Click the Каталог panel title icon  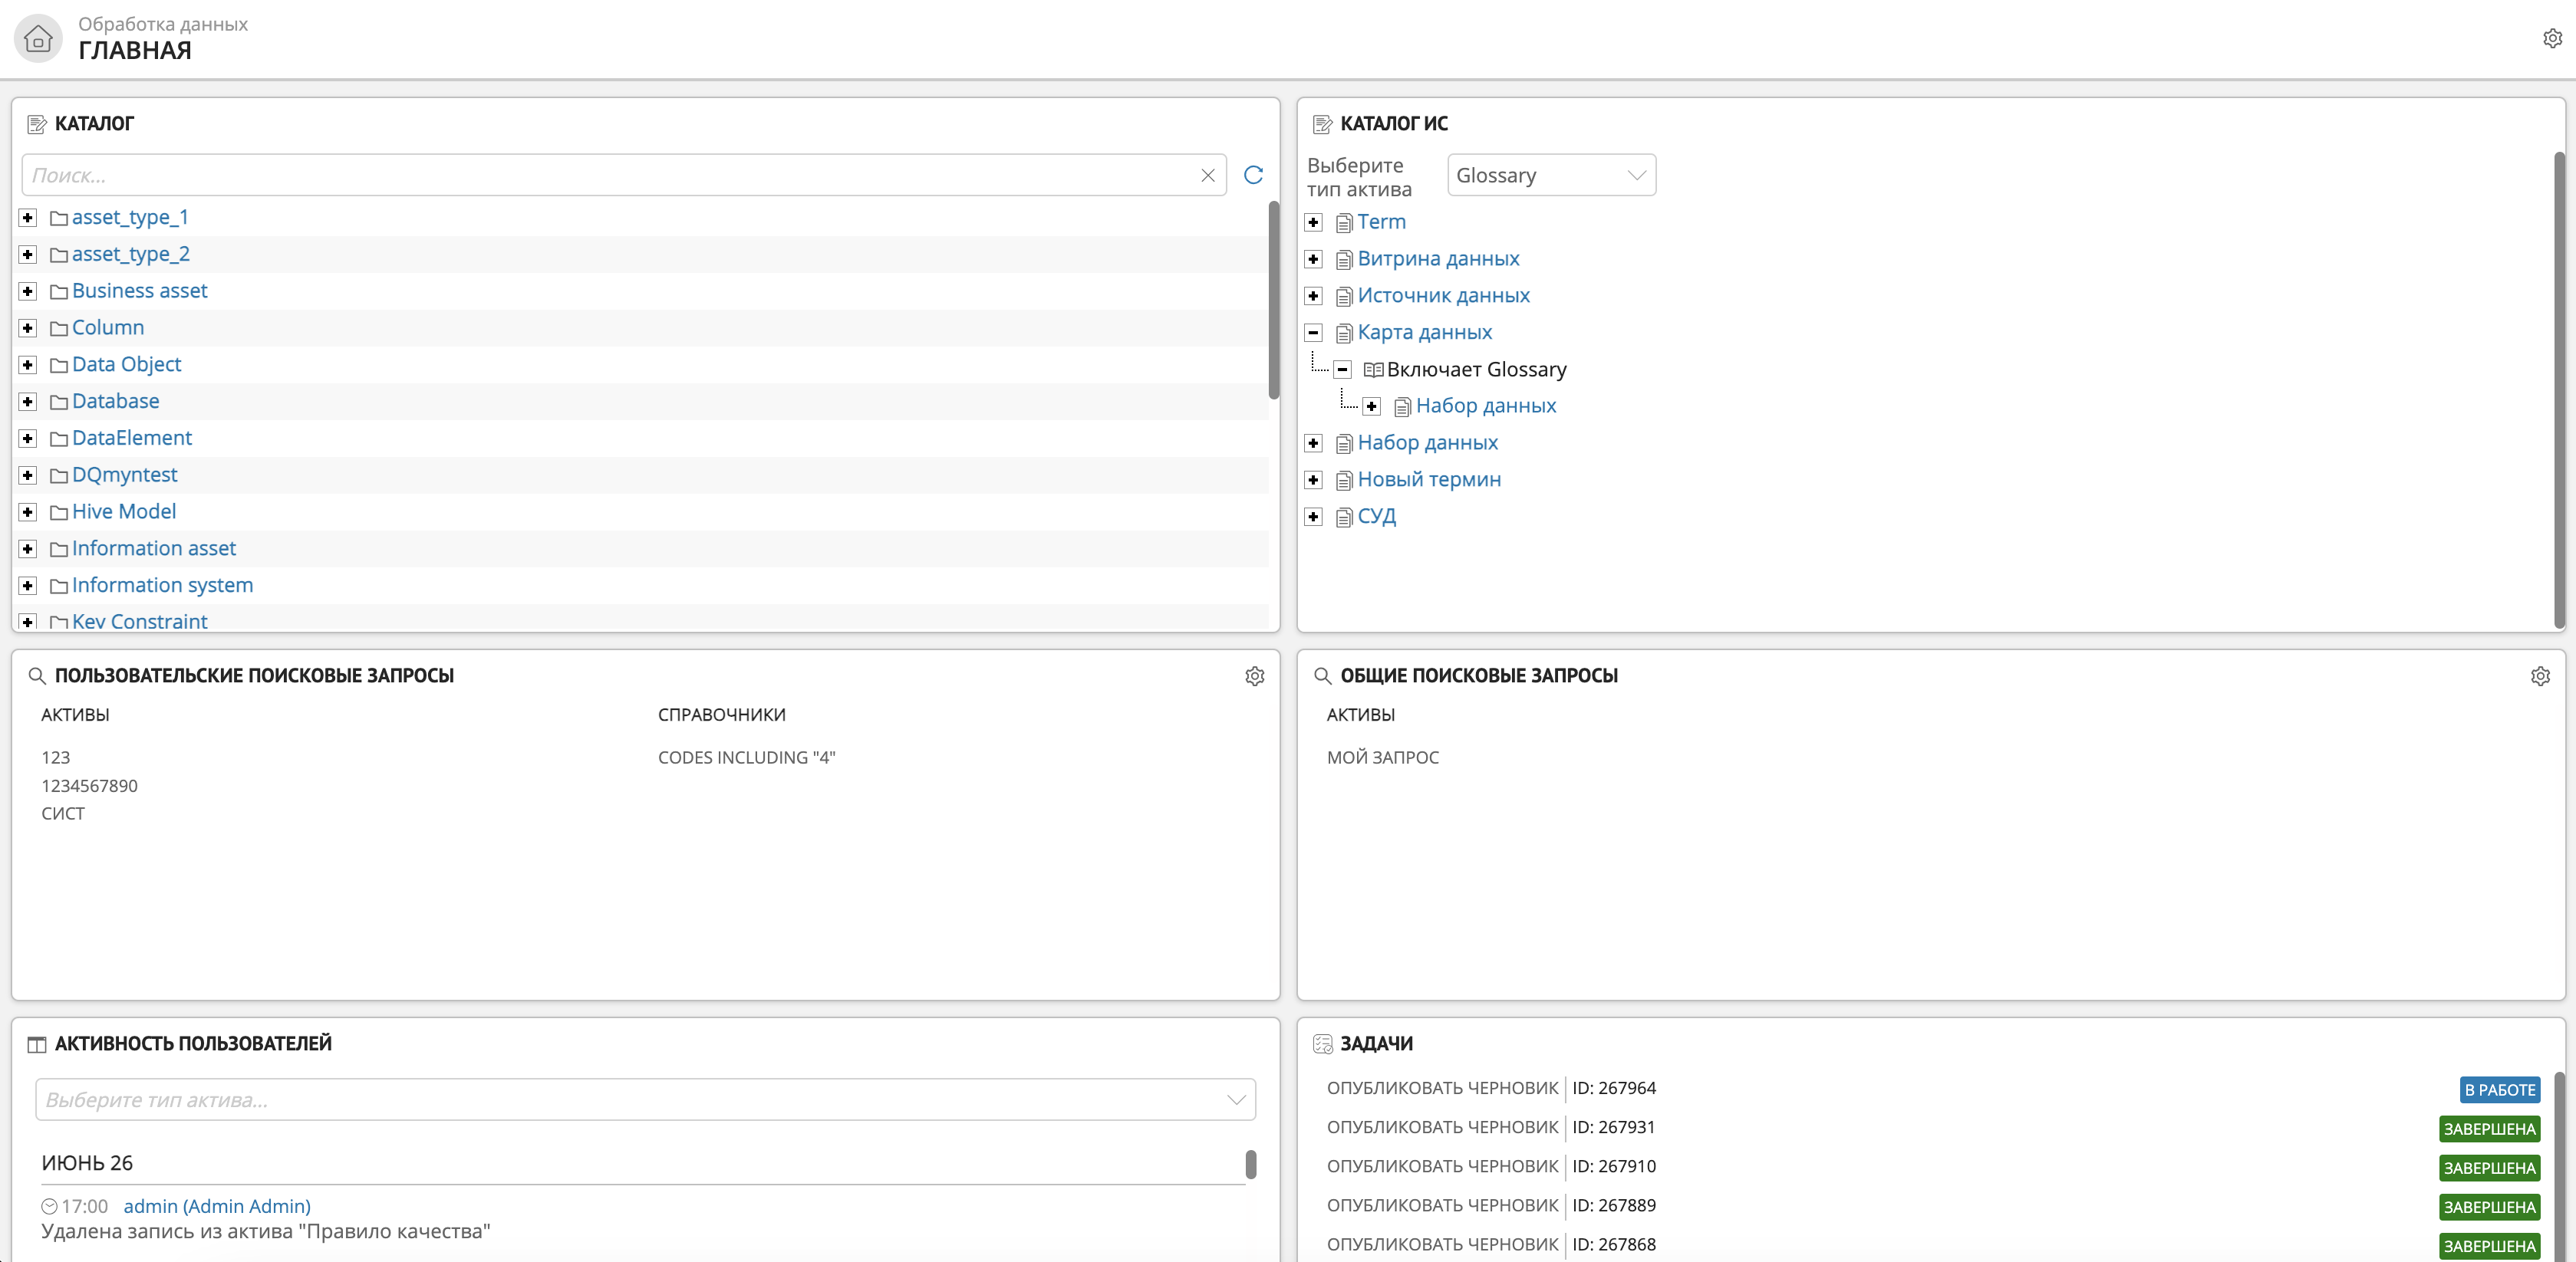(37, 124)
